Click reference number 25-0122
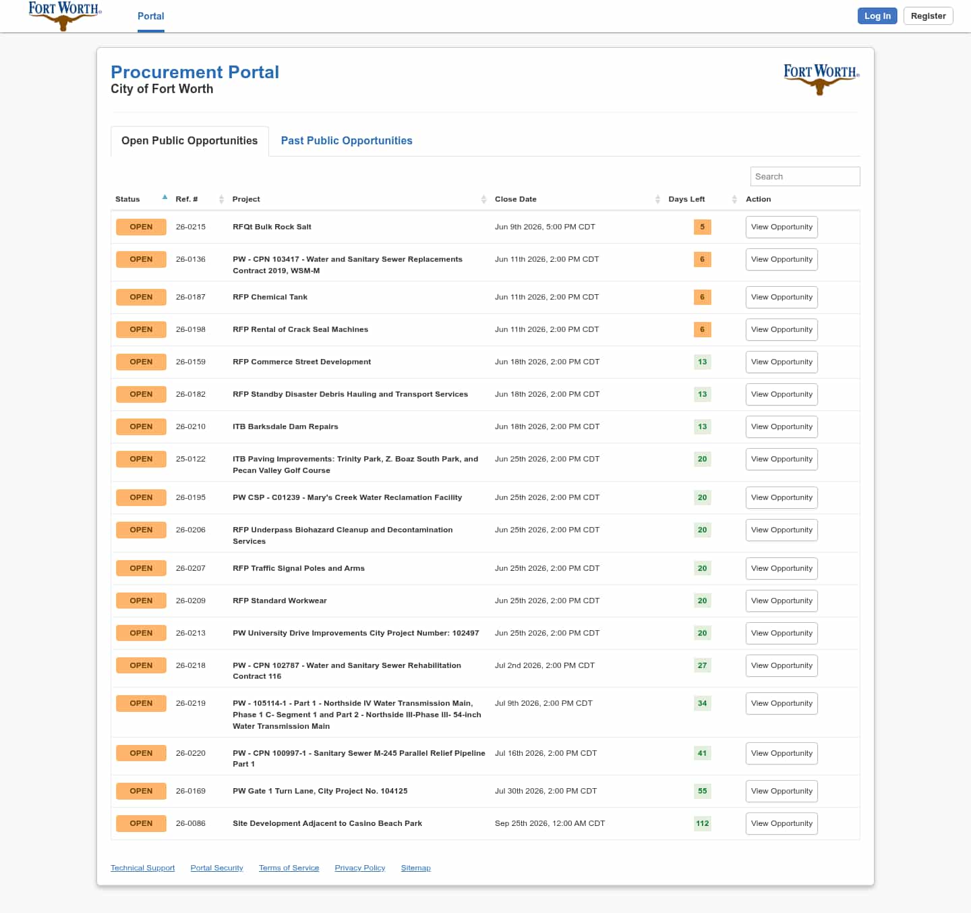 pos(191,459)
